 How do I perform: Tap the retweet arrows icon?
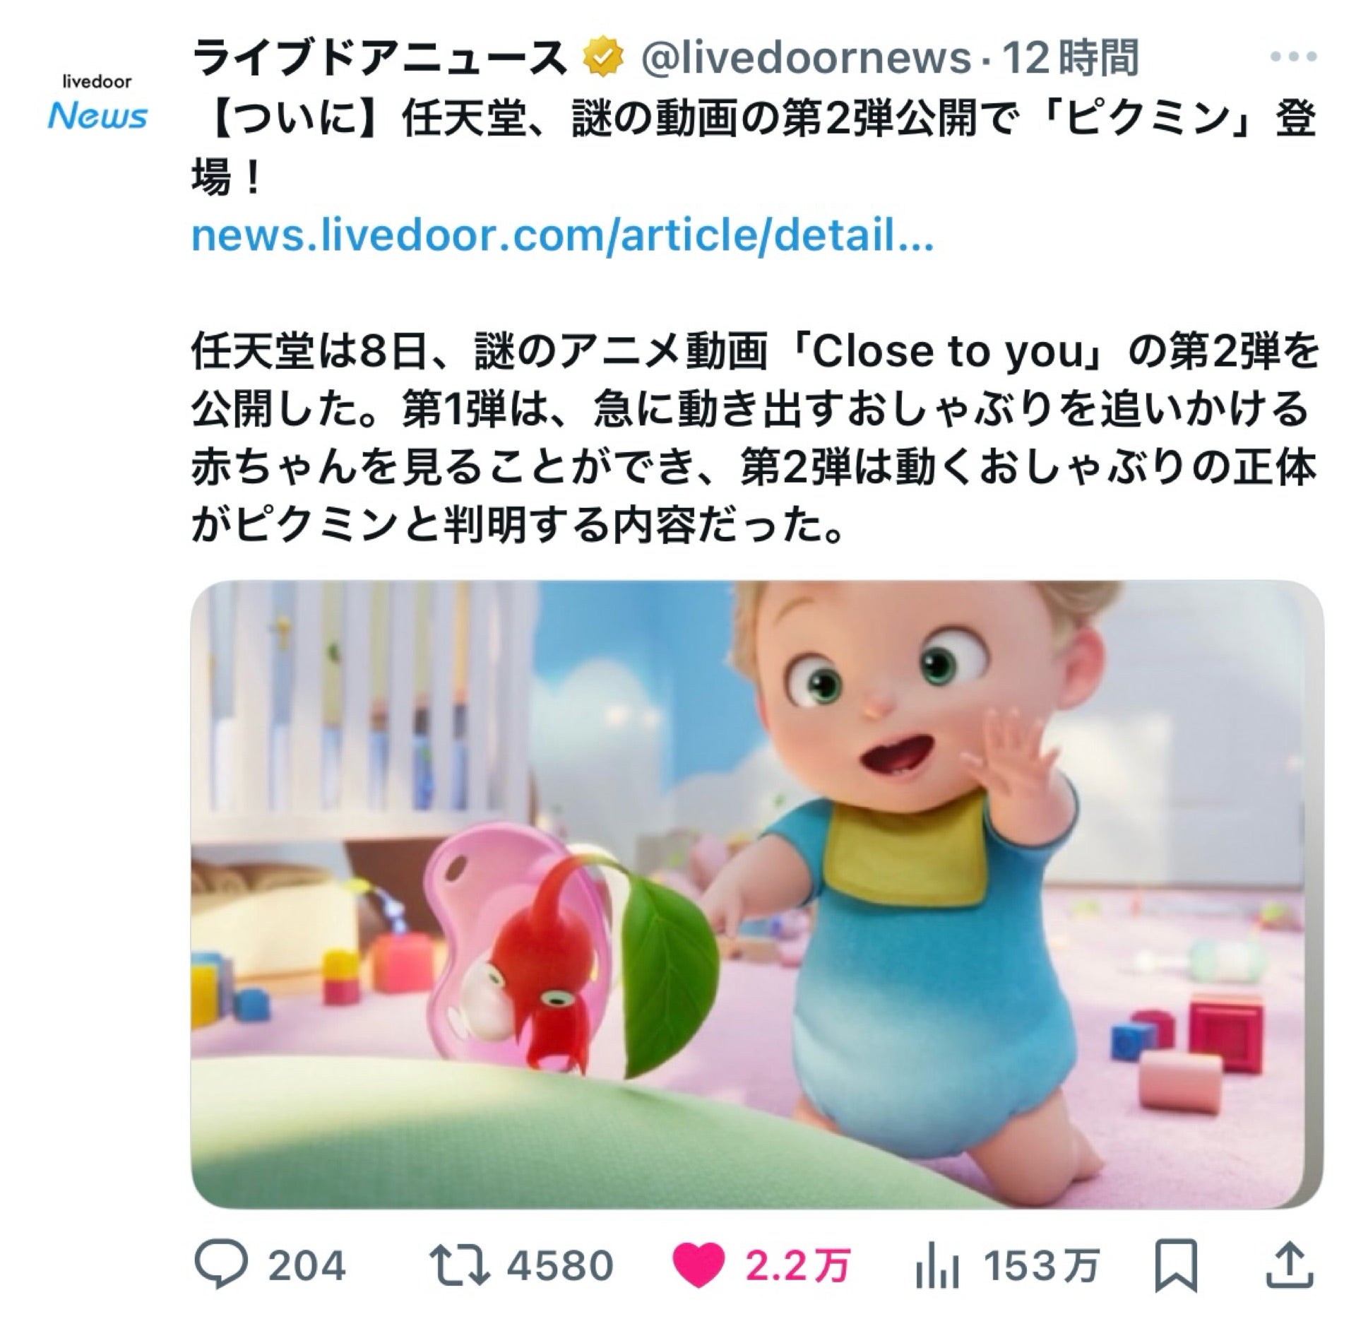pos(460,1265)
